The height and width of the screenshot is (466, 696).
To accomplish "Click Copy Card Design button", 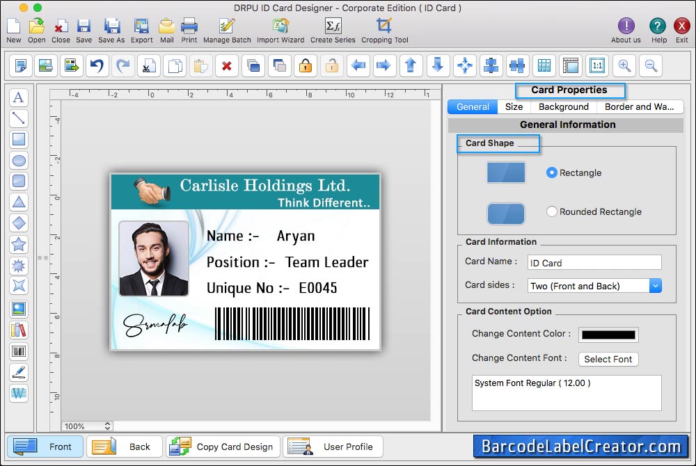I will [x=223, y=447].
